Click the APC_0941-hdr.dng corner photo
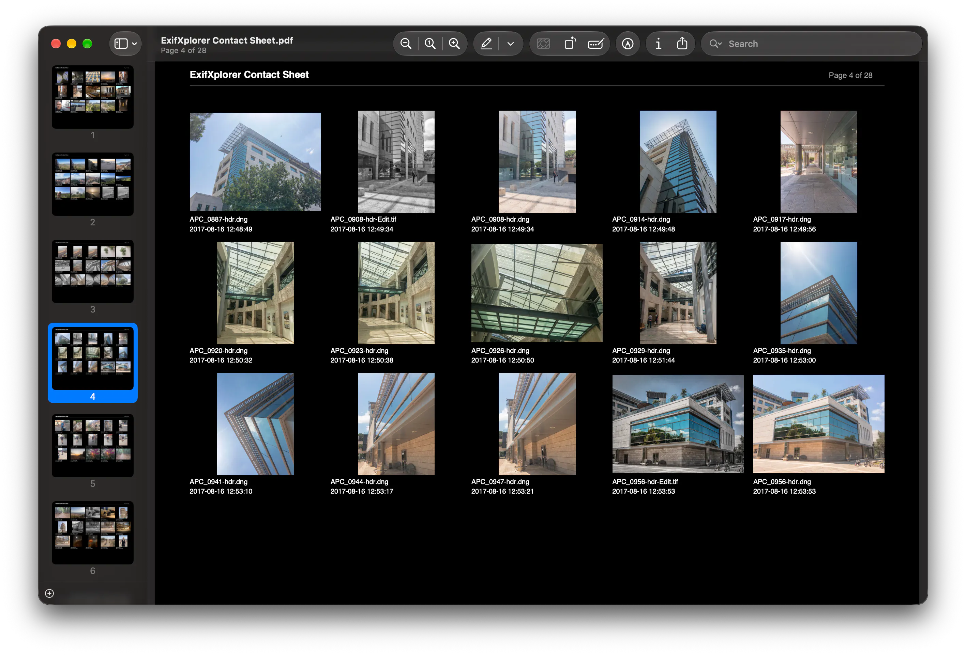This screenshot has height=655, width=966. pyautogui.click(x=255, y=424)
